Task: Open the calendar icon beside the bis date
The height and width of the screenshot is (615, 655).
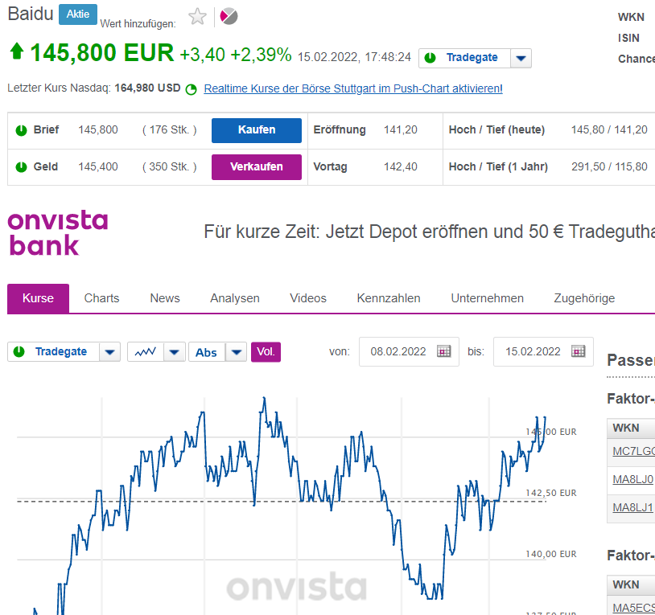Action: click(577, 351)
